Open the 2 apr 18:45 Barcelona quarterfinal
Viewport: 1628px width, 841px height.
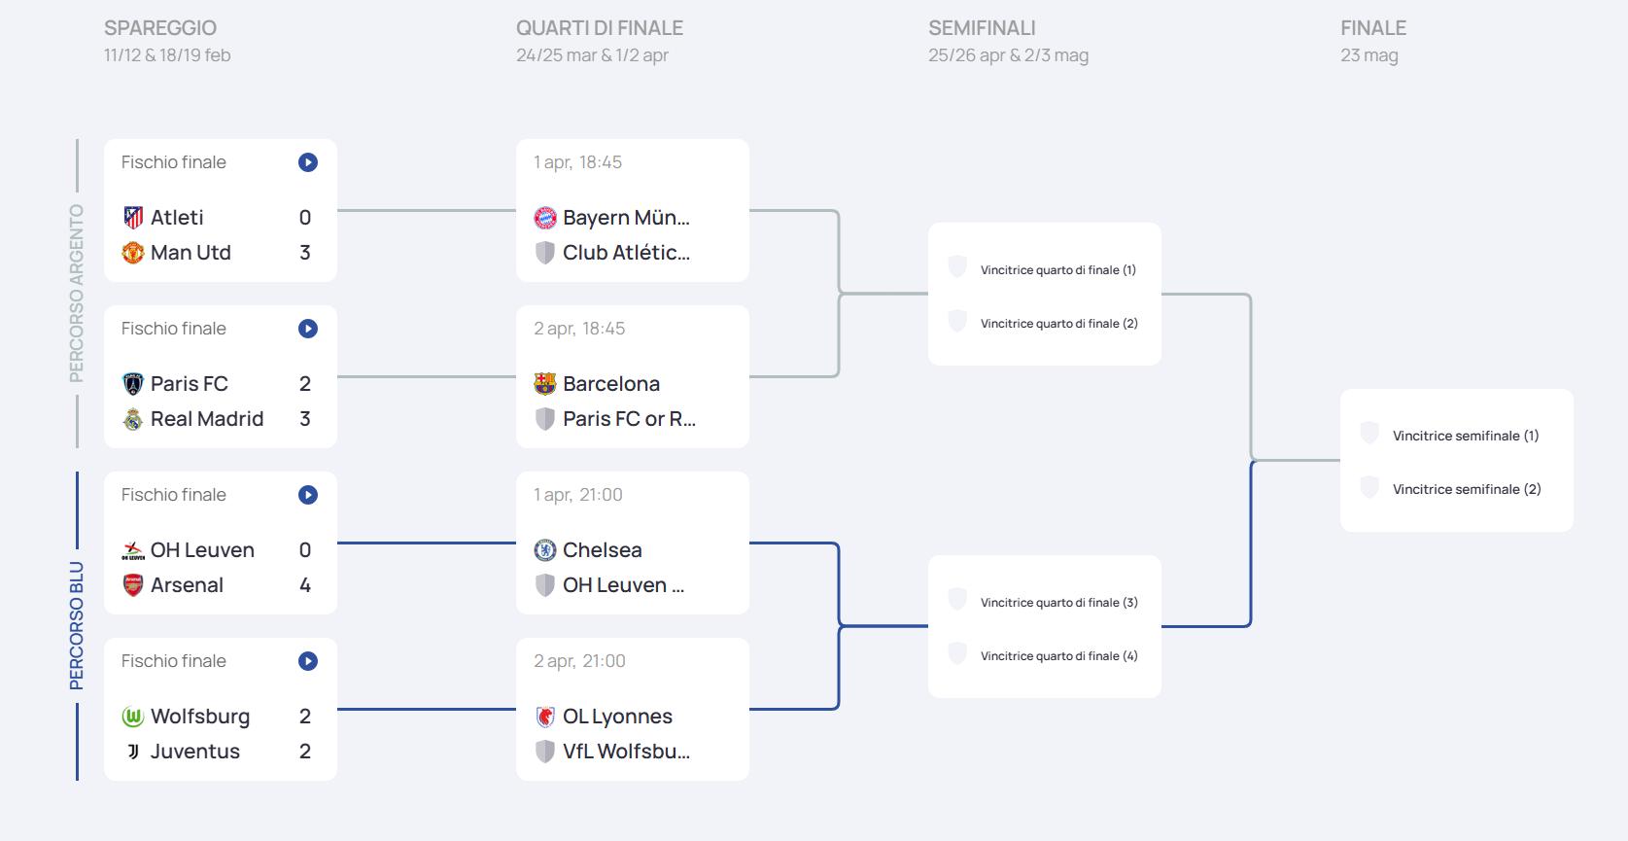pyautogui.click(x=632, y=376)
